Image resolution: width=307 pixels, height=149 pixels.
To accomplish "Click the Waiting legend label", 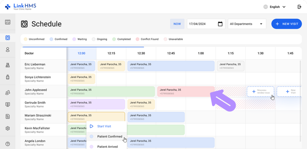I will 82,39.
